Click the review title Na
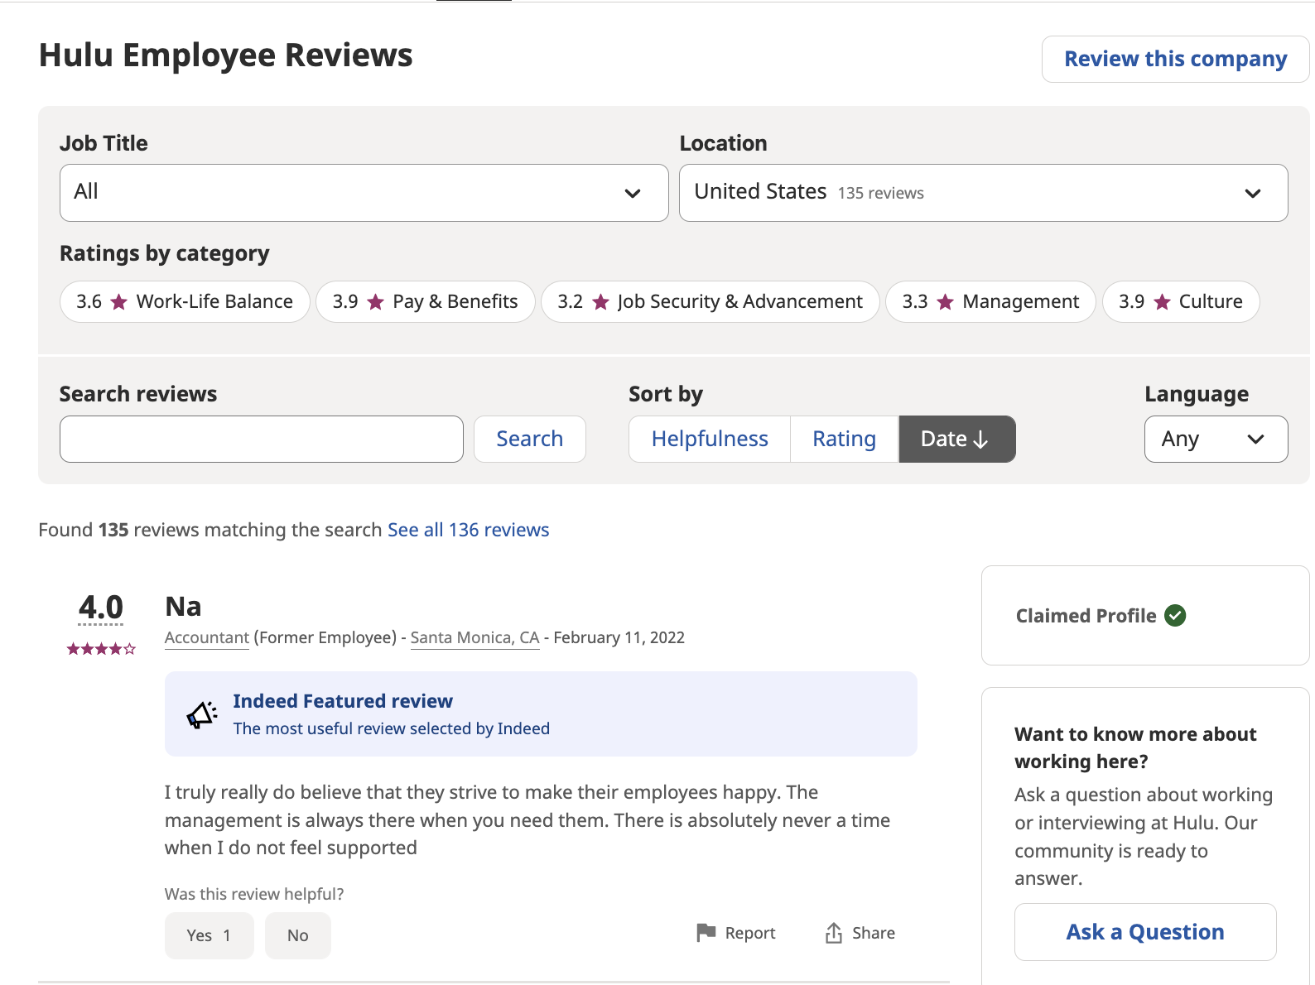 pos(183,607)
